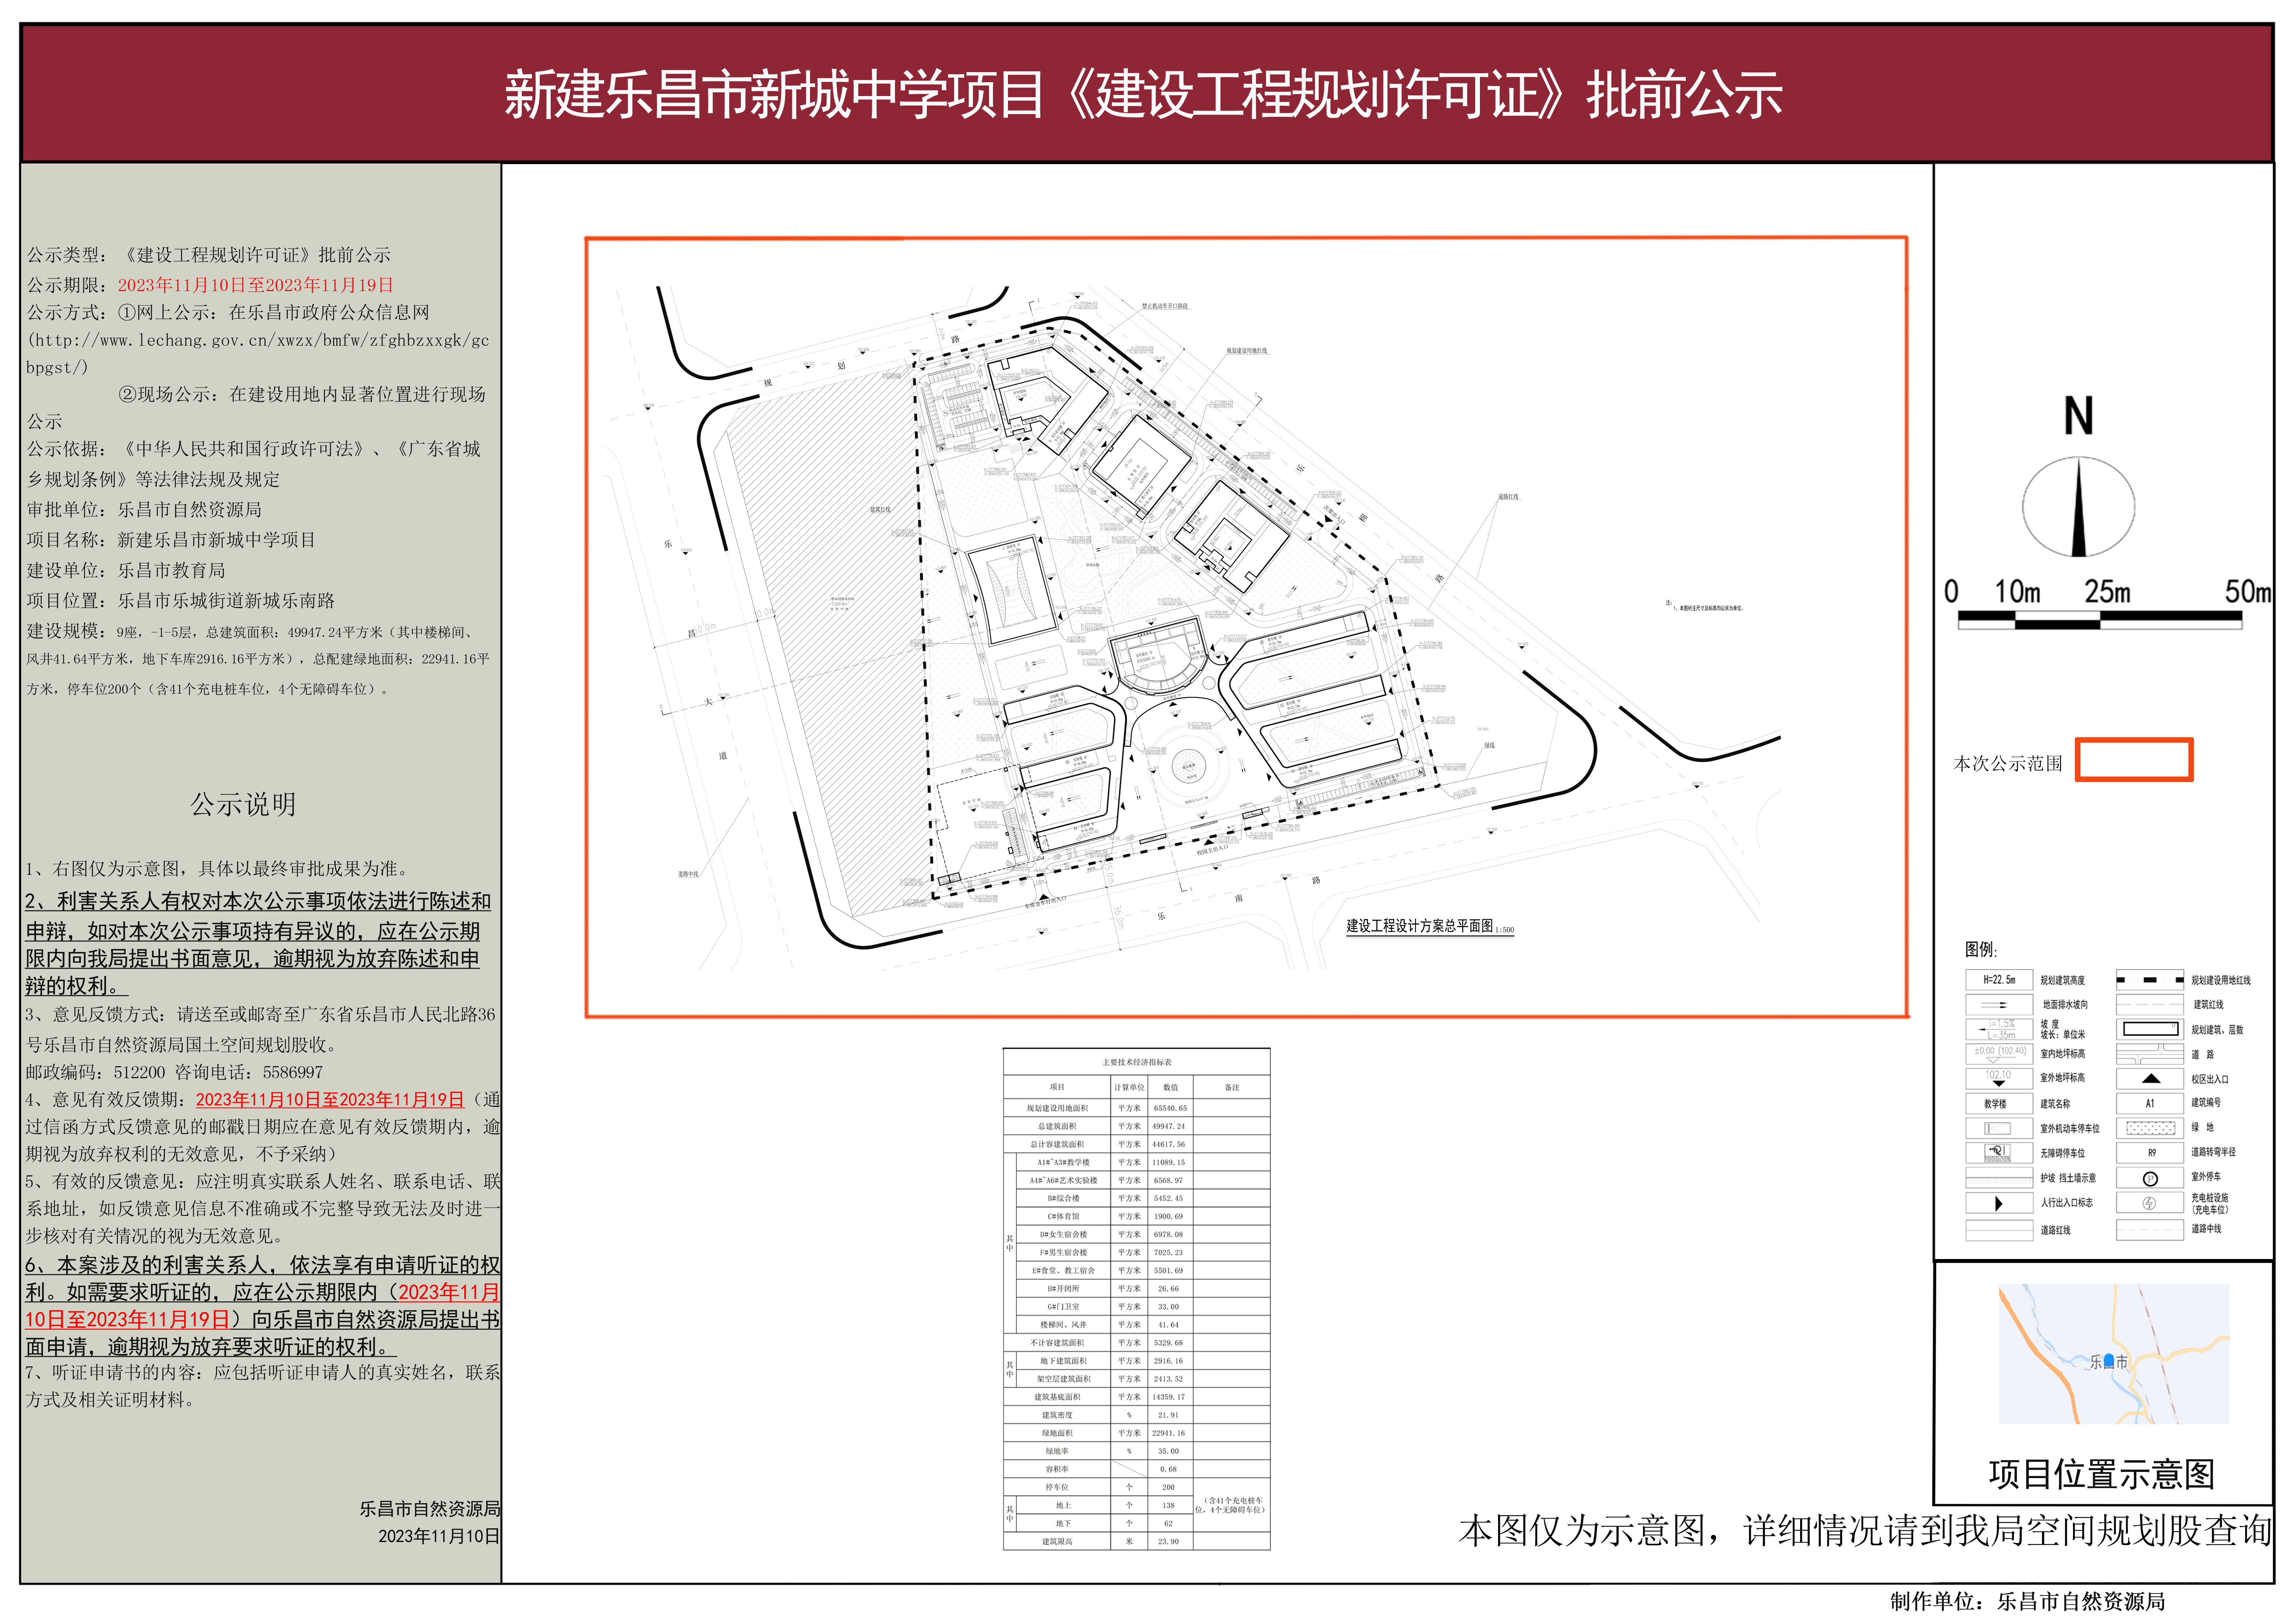Click the outdoor motor vehicle parking space symbol

pos(1999,1128)
